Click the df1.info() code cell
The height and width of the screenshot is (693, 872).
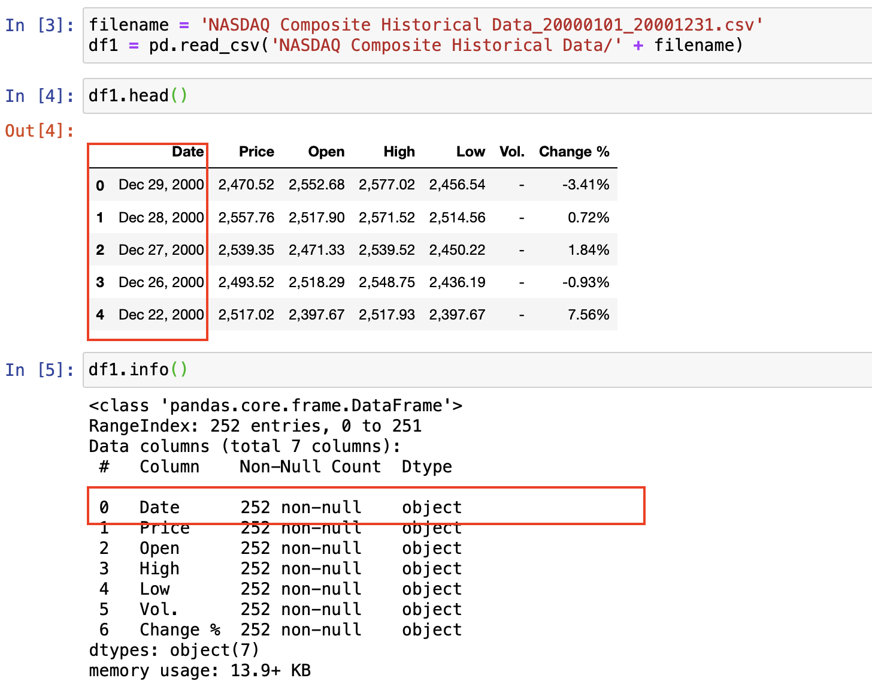477,370
